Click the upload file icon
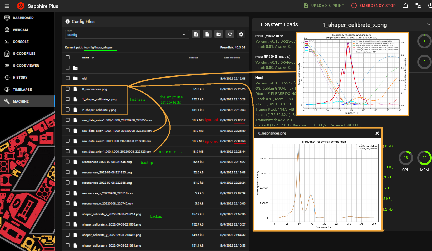Screen dimensions: 432x251 196,34
